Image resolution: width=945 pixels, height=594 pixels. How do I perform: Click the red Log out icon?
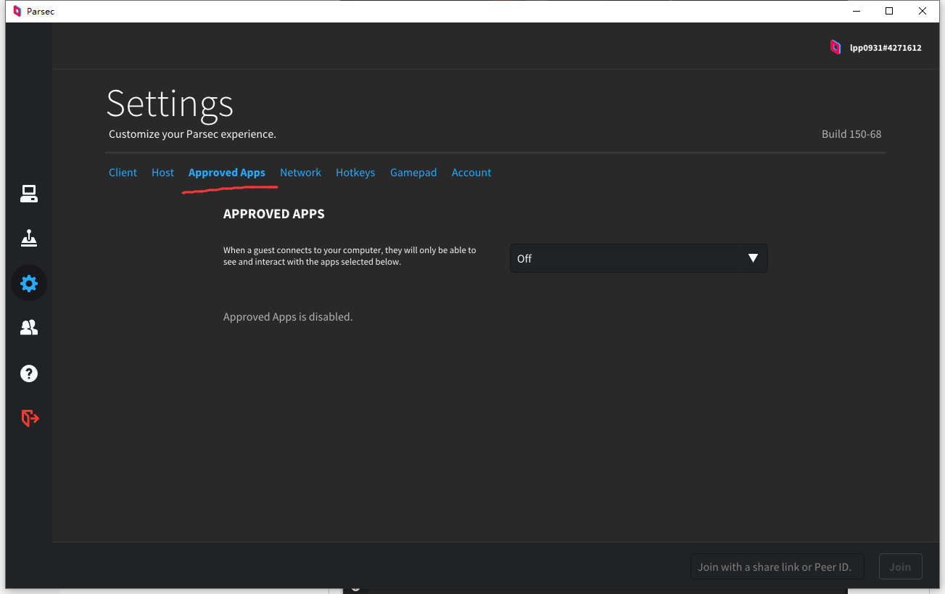[29, 418]
